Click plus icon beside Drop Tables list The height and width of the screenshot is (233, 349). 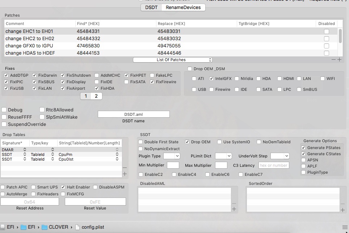[125, 174]
